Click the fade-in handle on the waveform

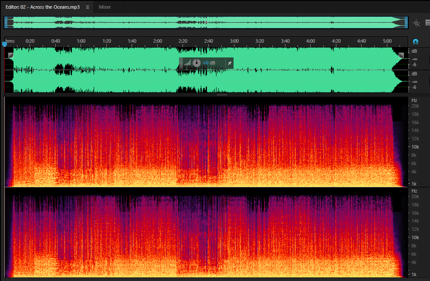click(11, 55)
